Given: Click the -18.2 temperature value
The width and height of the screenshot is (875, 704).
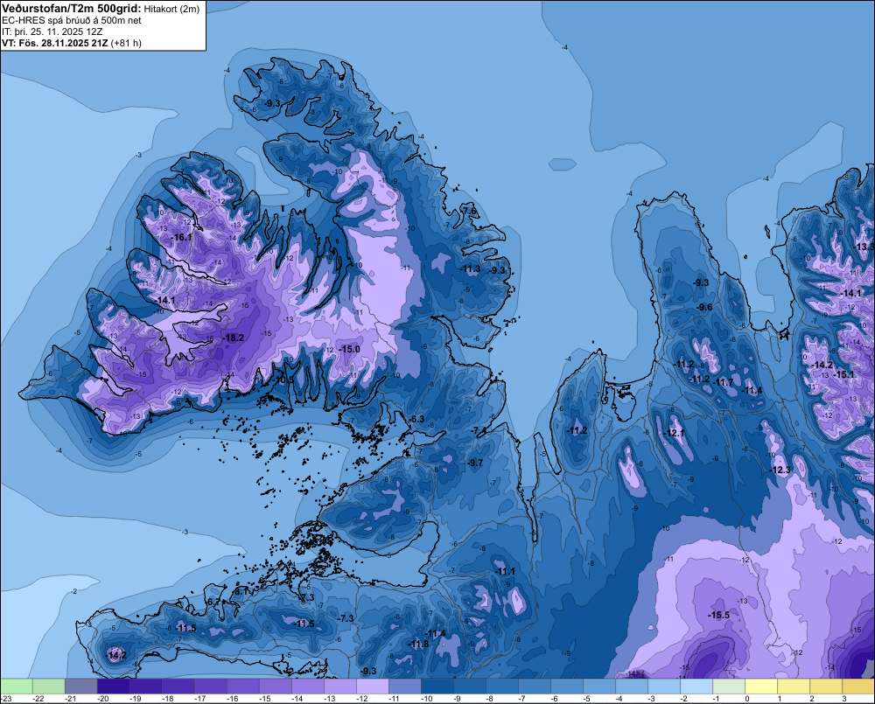Looking at the screenshot, I should click(x=234, y=338).
